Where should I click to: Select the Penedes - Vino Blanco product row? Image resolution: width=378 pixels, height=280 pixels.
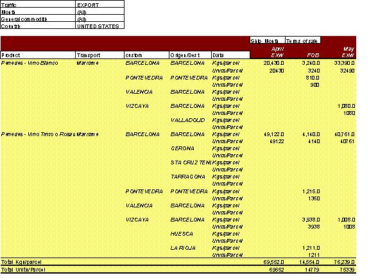point(30,63)
